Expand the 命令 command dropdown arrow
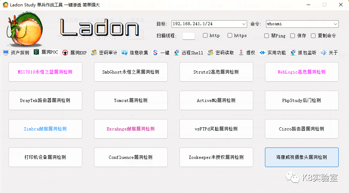This screenshot has width=349, height=193. point(335,24)
